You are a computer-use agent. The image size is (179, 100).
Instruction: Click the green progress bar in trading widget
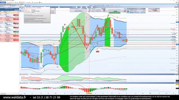pos(114,13)
